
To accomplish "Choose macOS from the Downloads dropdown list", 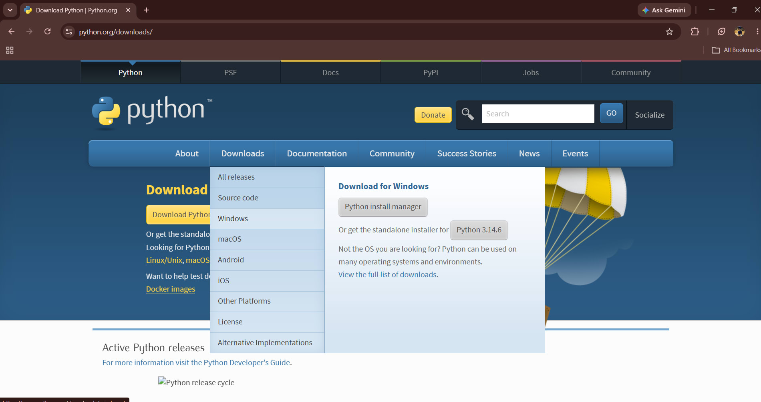I will click(267, 239).
